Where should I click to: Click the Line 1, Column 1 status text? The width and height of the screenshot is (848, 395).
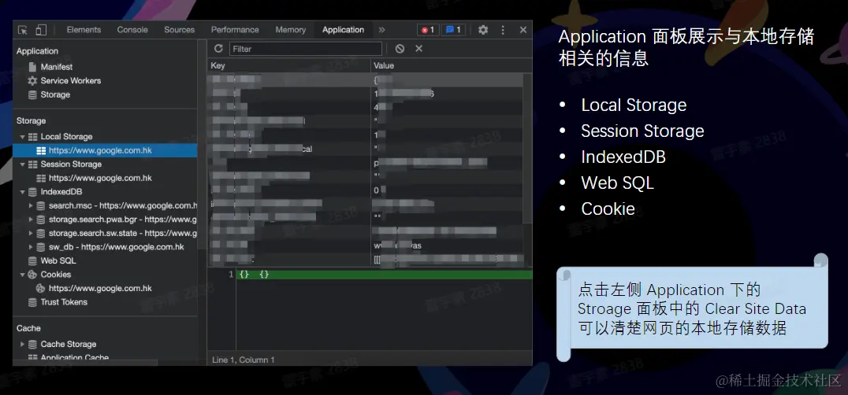pos(244,360)
